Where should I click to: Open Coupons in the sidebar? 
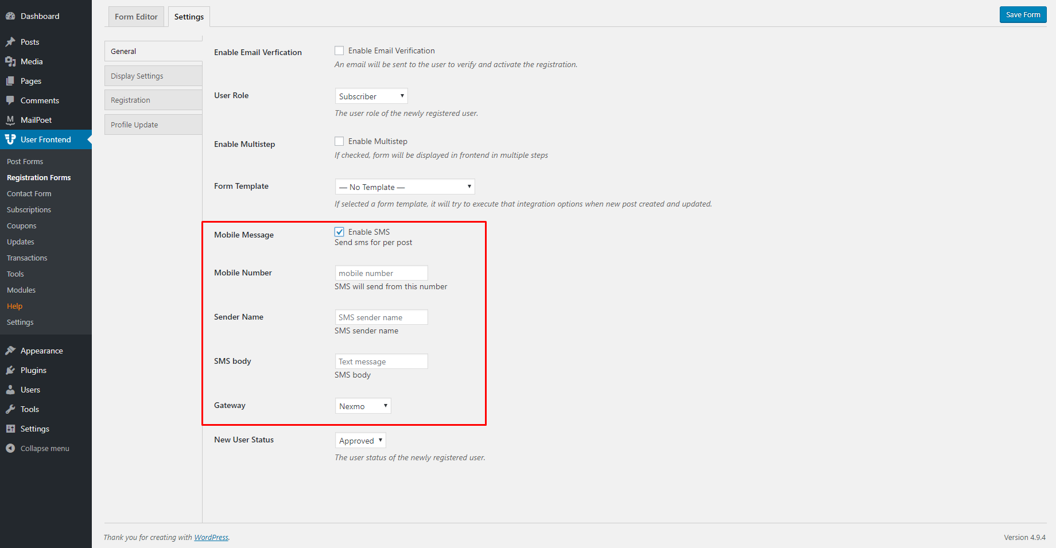click(x=21, y=226)
